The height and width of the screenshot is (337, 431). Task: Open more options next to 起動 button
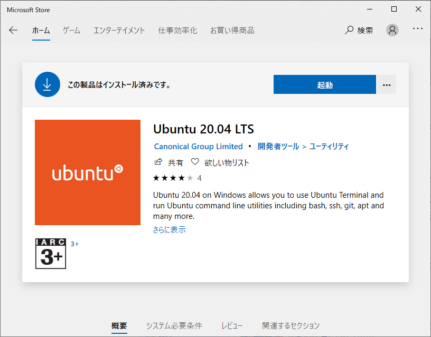pyautogui.click(x=387, y=84)
